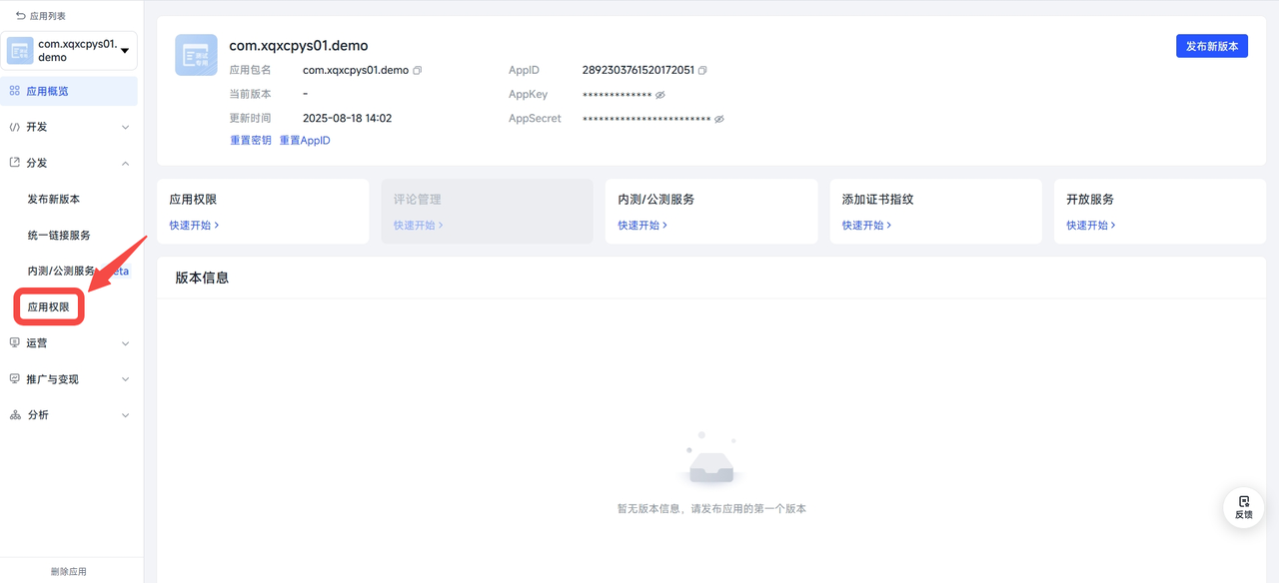This screenshot has width=1279, height=583.
Task: Click the blue 发布新版本 button
Action: coord(1211,46)
